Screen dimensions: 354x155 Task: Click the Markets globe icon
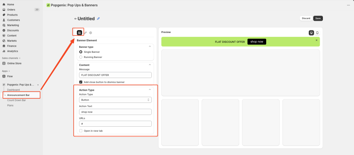(4, 41)
